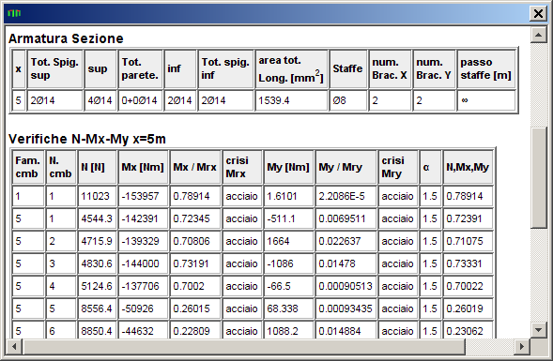
Task: Select the Mx value -44632
Action: pyautogui.click(x=143, y=330)
